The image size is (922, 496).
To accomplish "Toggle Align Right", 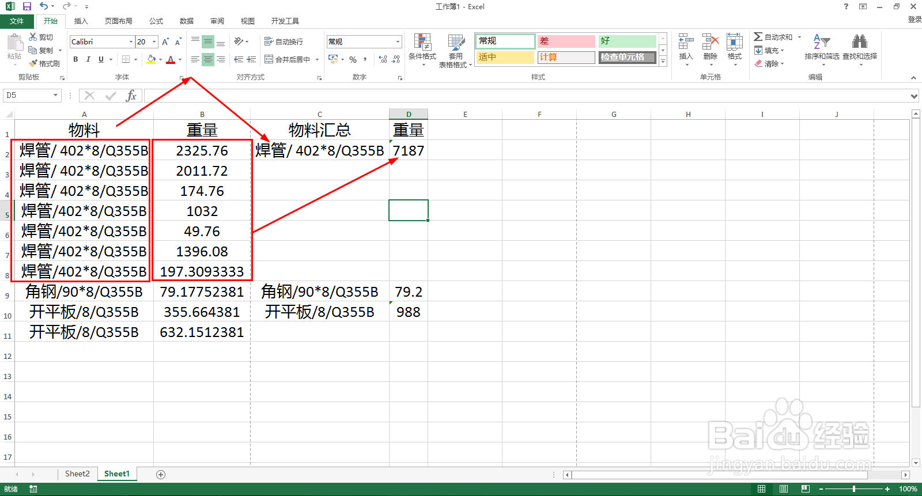I will coord(221,59).
